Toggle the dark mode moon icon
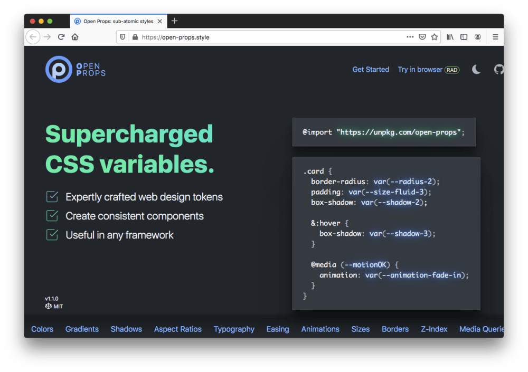 pyautogui.click(x=476, y=70)
